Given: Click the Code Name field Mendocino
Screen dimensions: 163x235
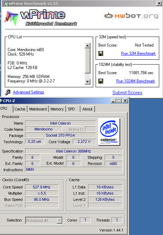Looking at the screenshot, I should tap(43, 129).
